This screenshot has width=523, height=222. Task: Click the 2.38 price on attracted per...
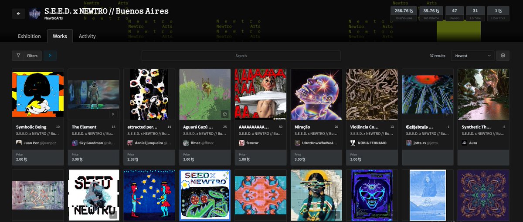pyautogui.click(x=134, y=159)
